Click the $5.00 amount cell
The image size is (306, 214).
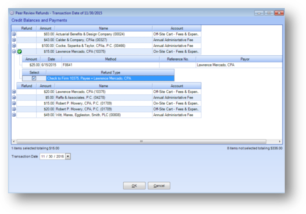click(46, 97)
